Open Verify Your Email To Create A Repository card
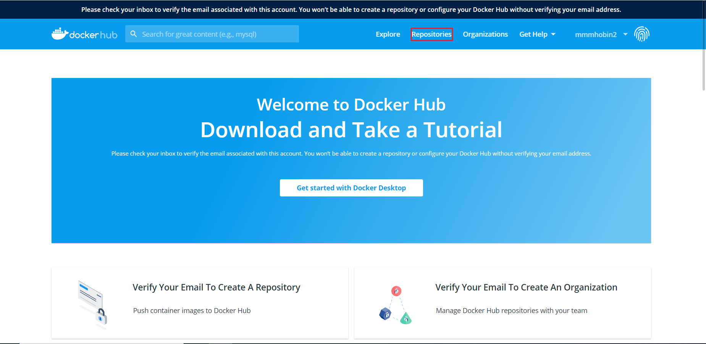This screenshot has height=344, width=706. pos(200,303)
